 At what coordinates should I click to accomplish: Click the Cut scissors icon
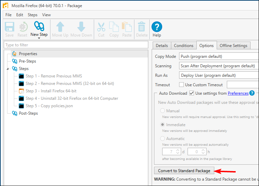point(101,27)
